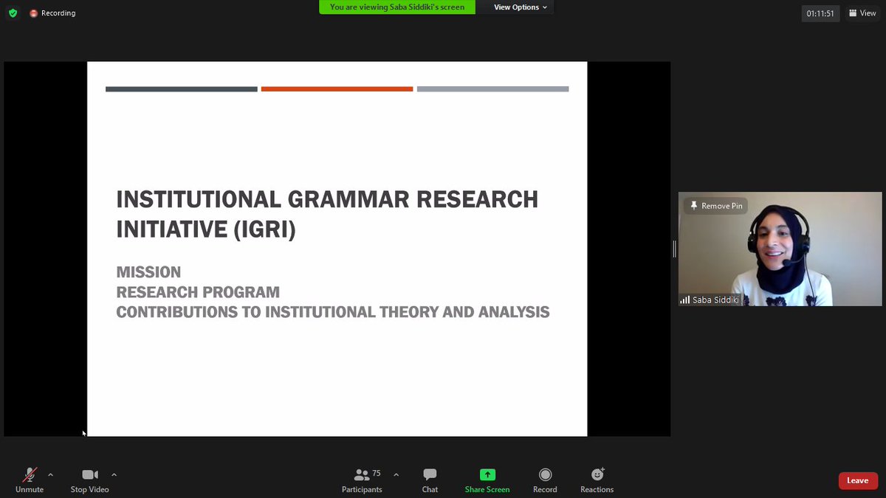Expand the arrow next to Participants
Viewport: 886px width, 498px height.
coord(396,474)
